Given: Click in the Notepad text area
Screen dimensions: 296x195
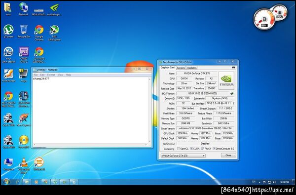Looking at the screenshot, I should [x=90, y=110].
